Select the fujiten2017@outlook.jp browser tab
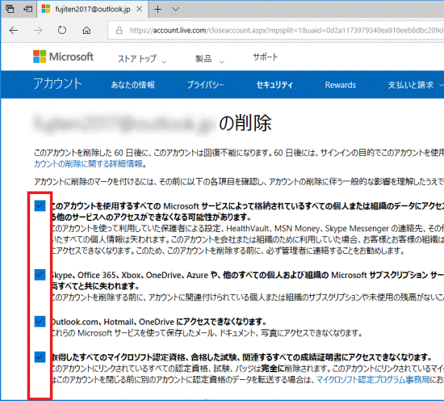Screen dimensions: 444x401 click(93, 10)
